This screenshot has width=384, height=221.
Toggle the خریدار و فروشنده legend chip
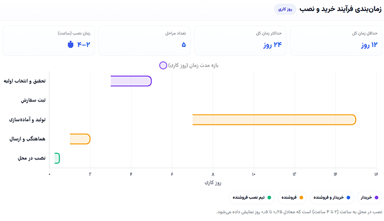[x=332, y=197]
